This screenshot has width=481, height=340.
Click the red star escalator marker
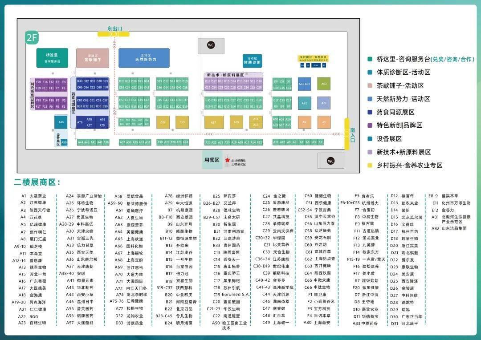coord(227,160)
